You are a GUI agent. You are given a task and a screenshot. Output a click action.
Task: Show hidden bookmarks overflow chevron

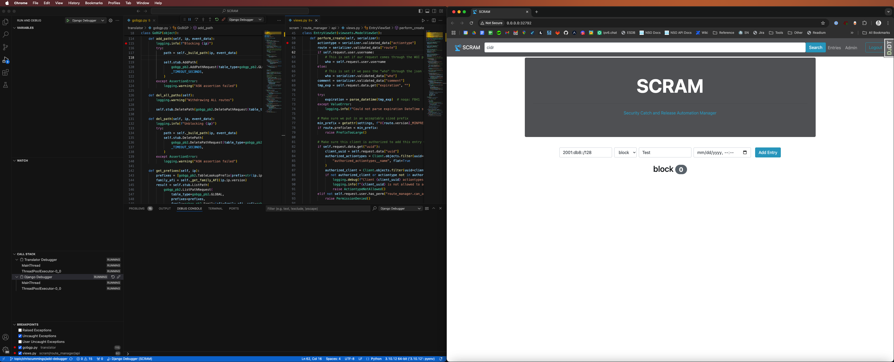coord(852,33)
